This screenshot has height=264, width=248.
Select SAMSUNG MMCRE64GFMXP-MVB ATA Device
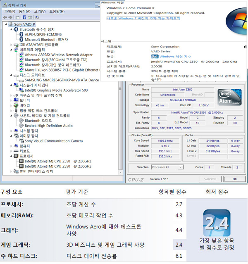point(62,80)
